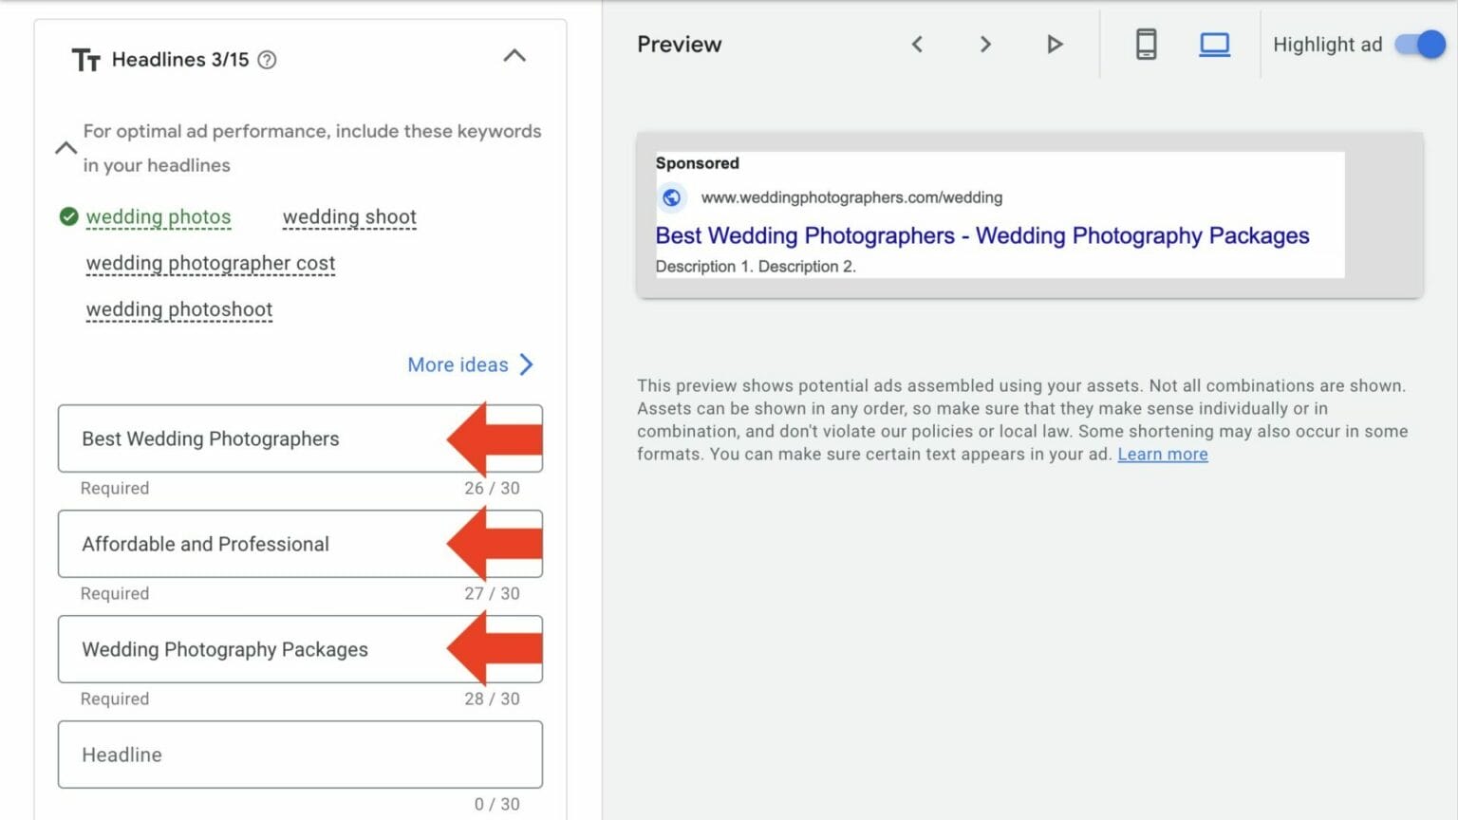
Task: Add the 'wedding shoot' keyword suggestion
Action: 349,217
